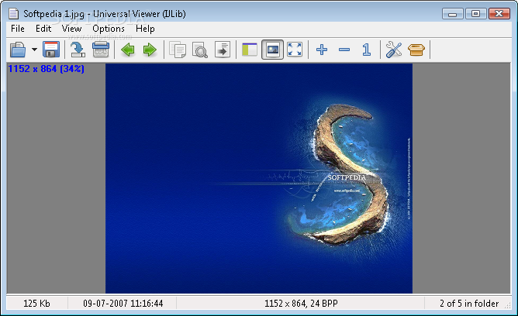The width and height of the screenshot is (518, 316).
Task: Zoom in using the plus icon
Action: [322, 50]
